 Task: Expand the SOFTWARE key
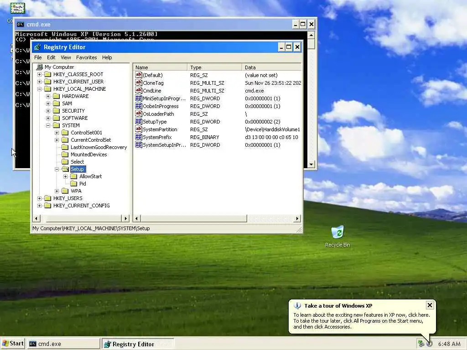pyautogui.click(x=48, y=118)
